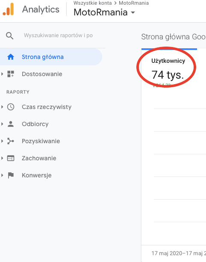Click the search magnifier icon
Screen dimensions: 206x262
[x=9, y=35]
